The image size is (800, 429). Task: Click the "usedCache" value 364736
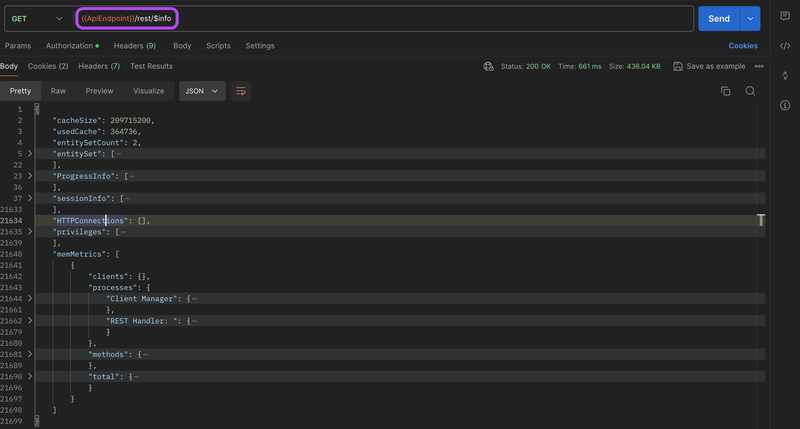124,131
